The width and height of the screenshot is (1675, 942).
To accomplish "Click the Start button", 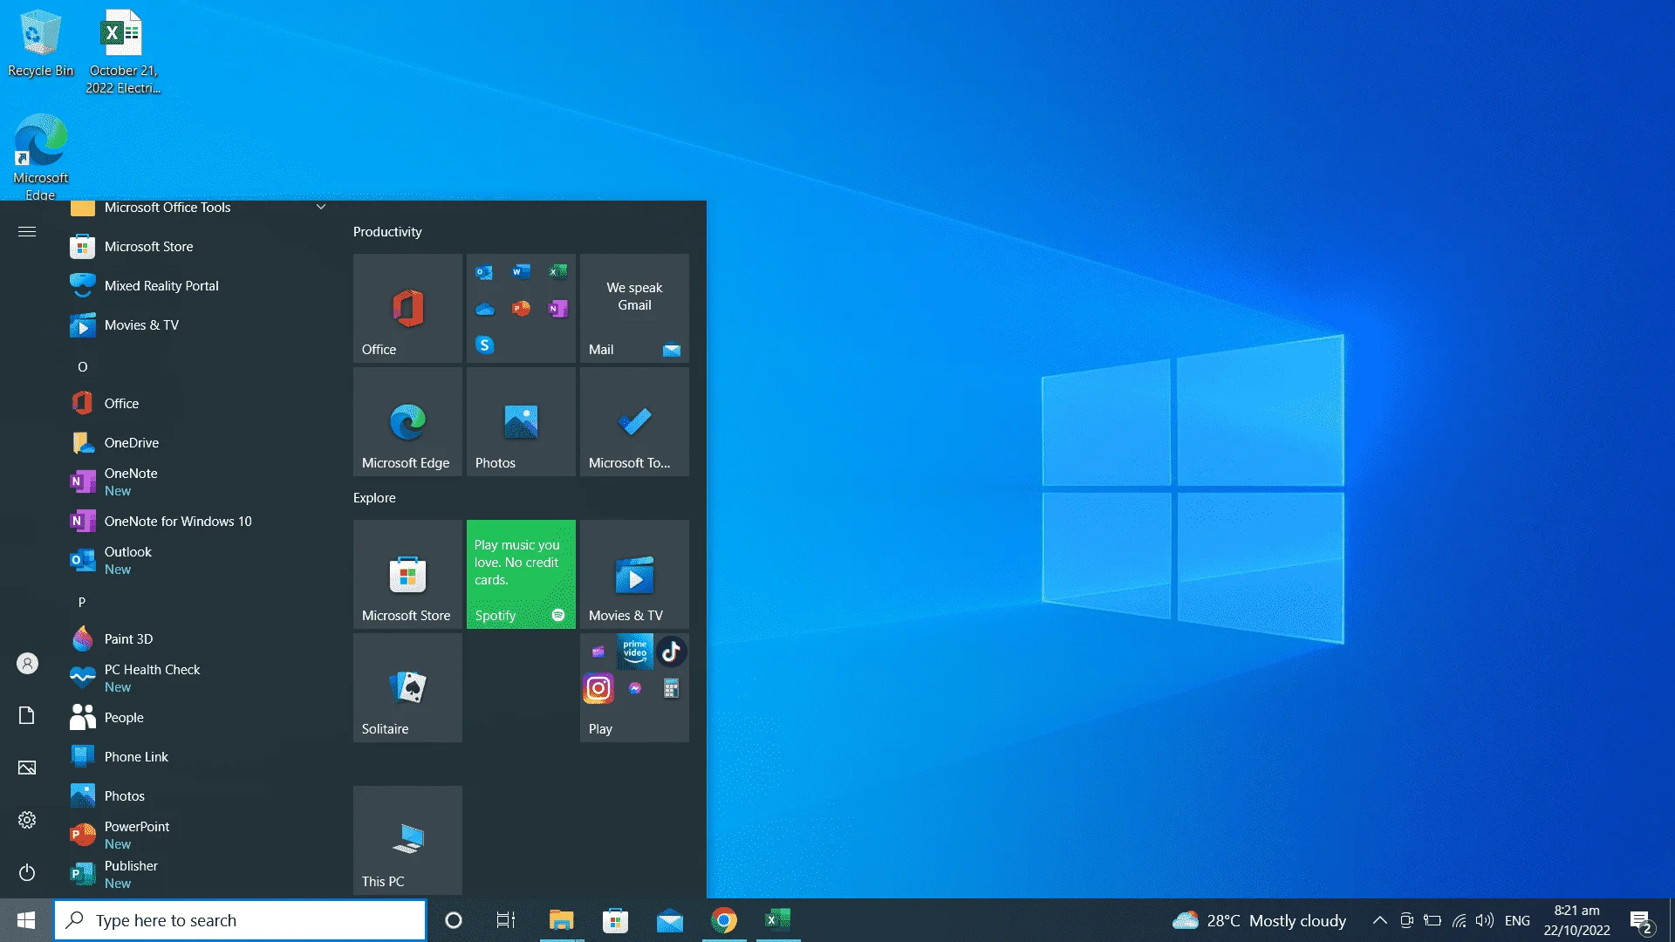I will pos(26,920).
